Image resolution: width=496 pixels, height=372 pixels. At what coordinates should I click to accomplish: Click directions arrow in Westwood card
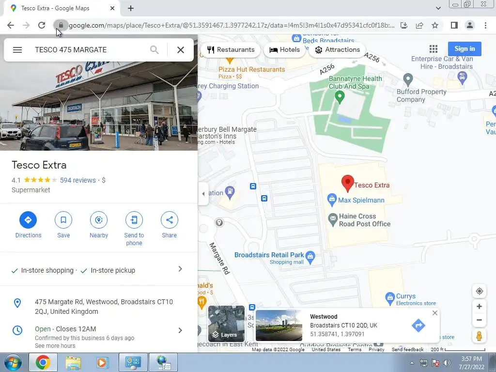[x=418, y=325]
